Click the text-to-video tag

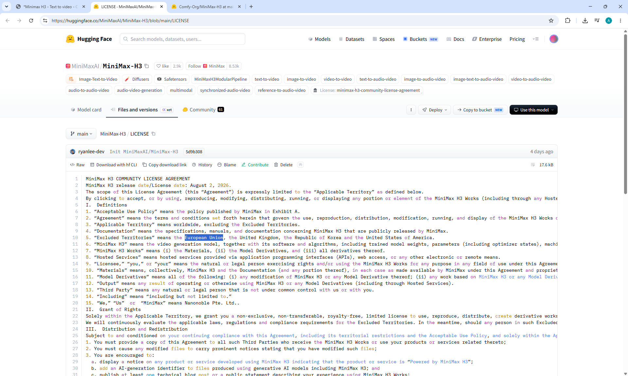coord(267,79)
